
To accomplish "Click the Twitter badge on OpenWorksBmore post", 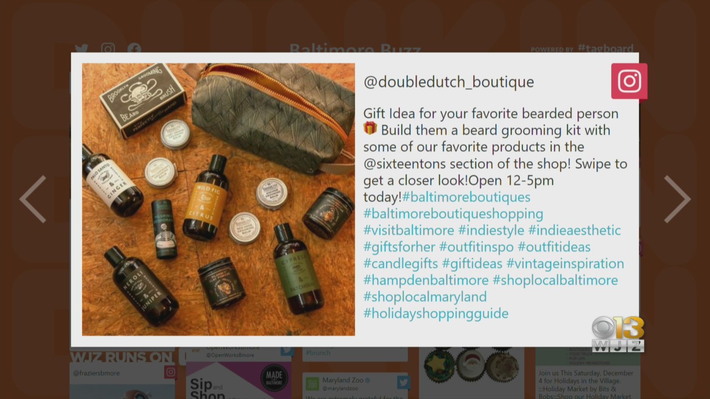I will [x=287, y=351].
